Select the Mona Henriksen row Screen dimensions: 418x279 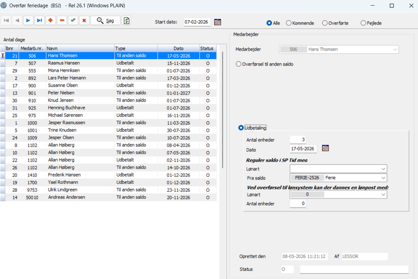point(108,70)
